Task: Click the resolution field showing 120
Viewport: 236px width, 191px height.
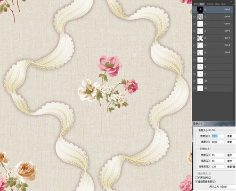Action: tap(218, 167)
